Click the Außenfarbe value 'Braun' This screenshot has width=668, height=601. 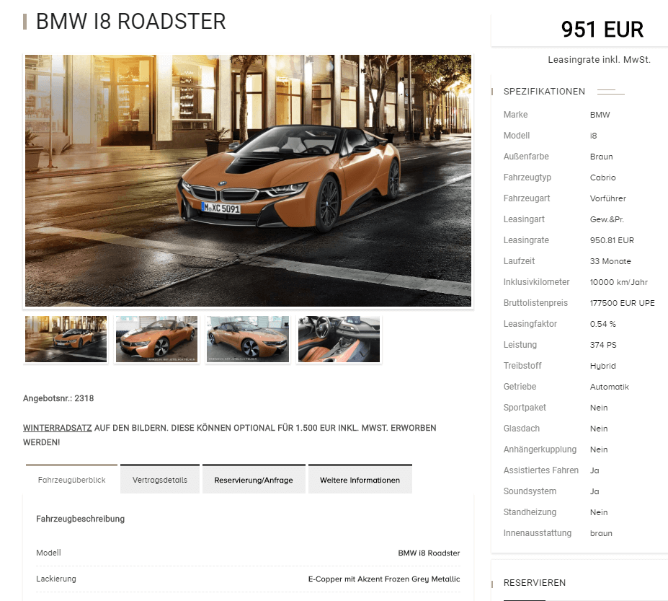pos(601,157)
